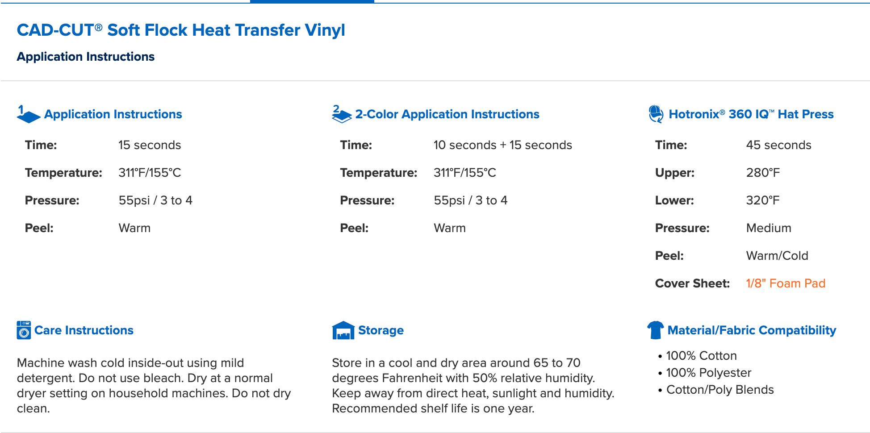Image resolution: width=870 pixels, height=433 pixels.
Task: Click the 100% Cotton list item
Action: (x=701, y=356)
